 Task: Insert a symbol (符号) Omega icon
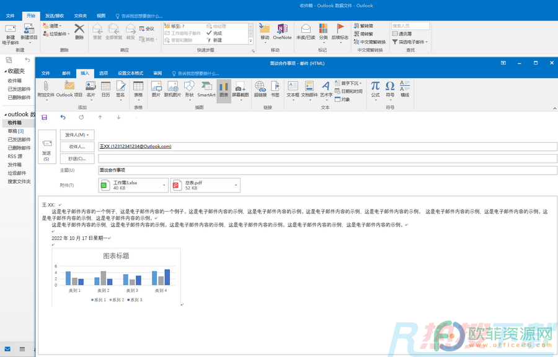[390, 90]
